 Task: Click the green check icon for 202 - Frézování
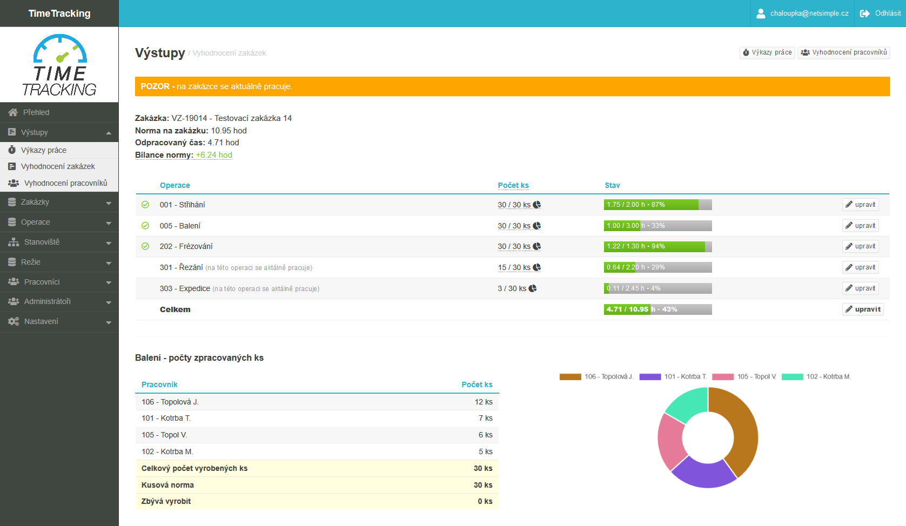(145, 246)
